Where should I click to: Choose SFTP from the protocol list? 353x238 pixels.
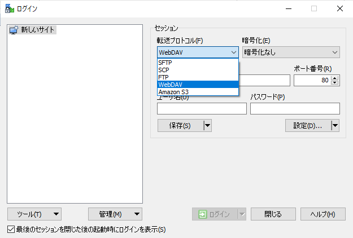tap(198, 63)
